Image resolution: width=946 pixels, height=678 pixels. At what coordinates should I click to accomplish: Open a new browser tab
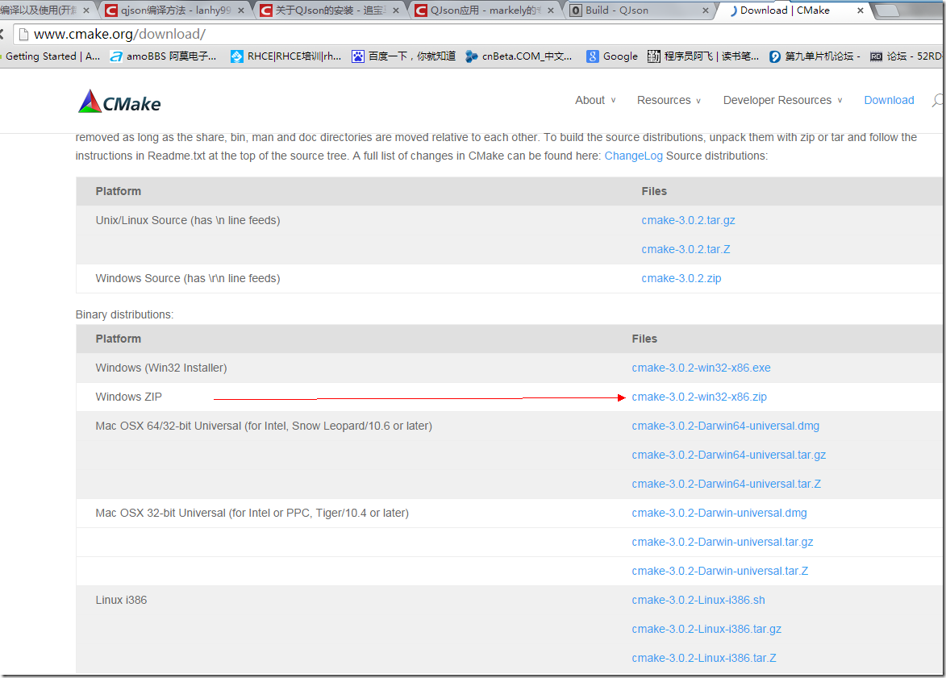tap(887, 10)
